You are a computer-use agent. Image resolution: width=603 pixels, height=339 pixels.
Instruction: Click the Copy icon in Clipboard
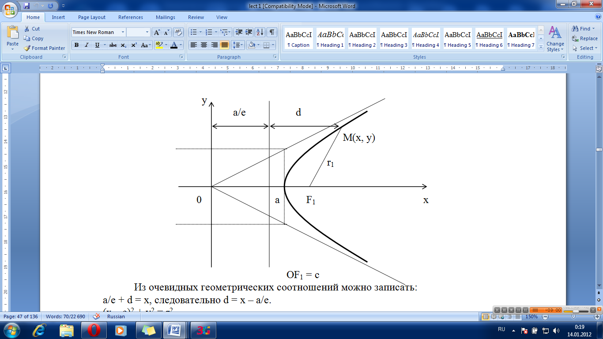click(27, 38)
